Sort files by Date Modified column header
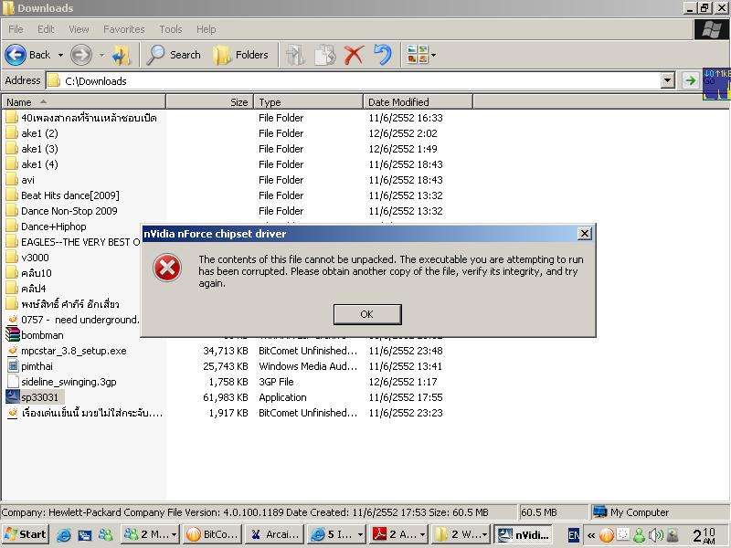The width and height of the screenshot is (731, 548). coord(418,101)
